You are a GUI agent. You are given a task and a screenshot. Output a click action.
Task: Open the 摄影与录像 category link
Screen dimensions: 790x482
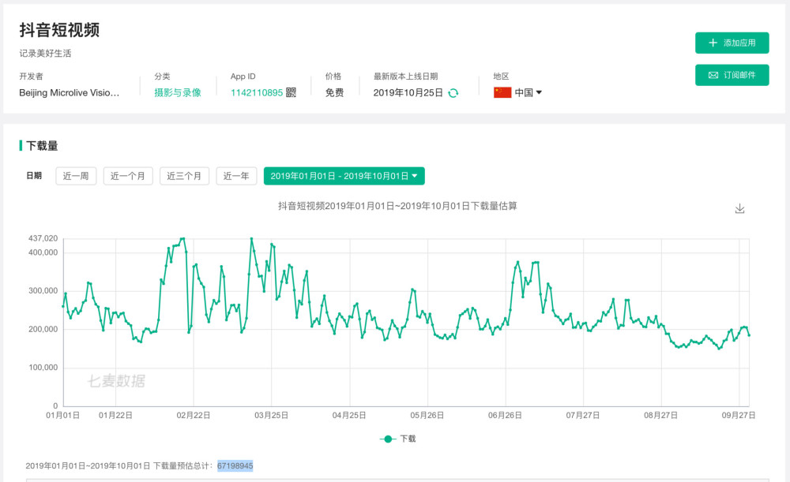pos(178,92)
